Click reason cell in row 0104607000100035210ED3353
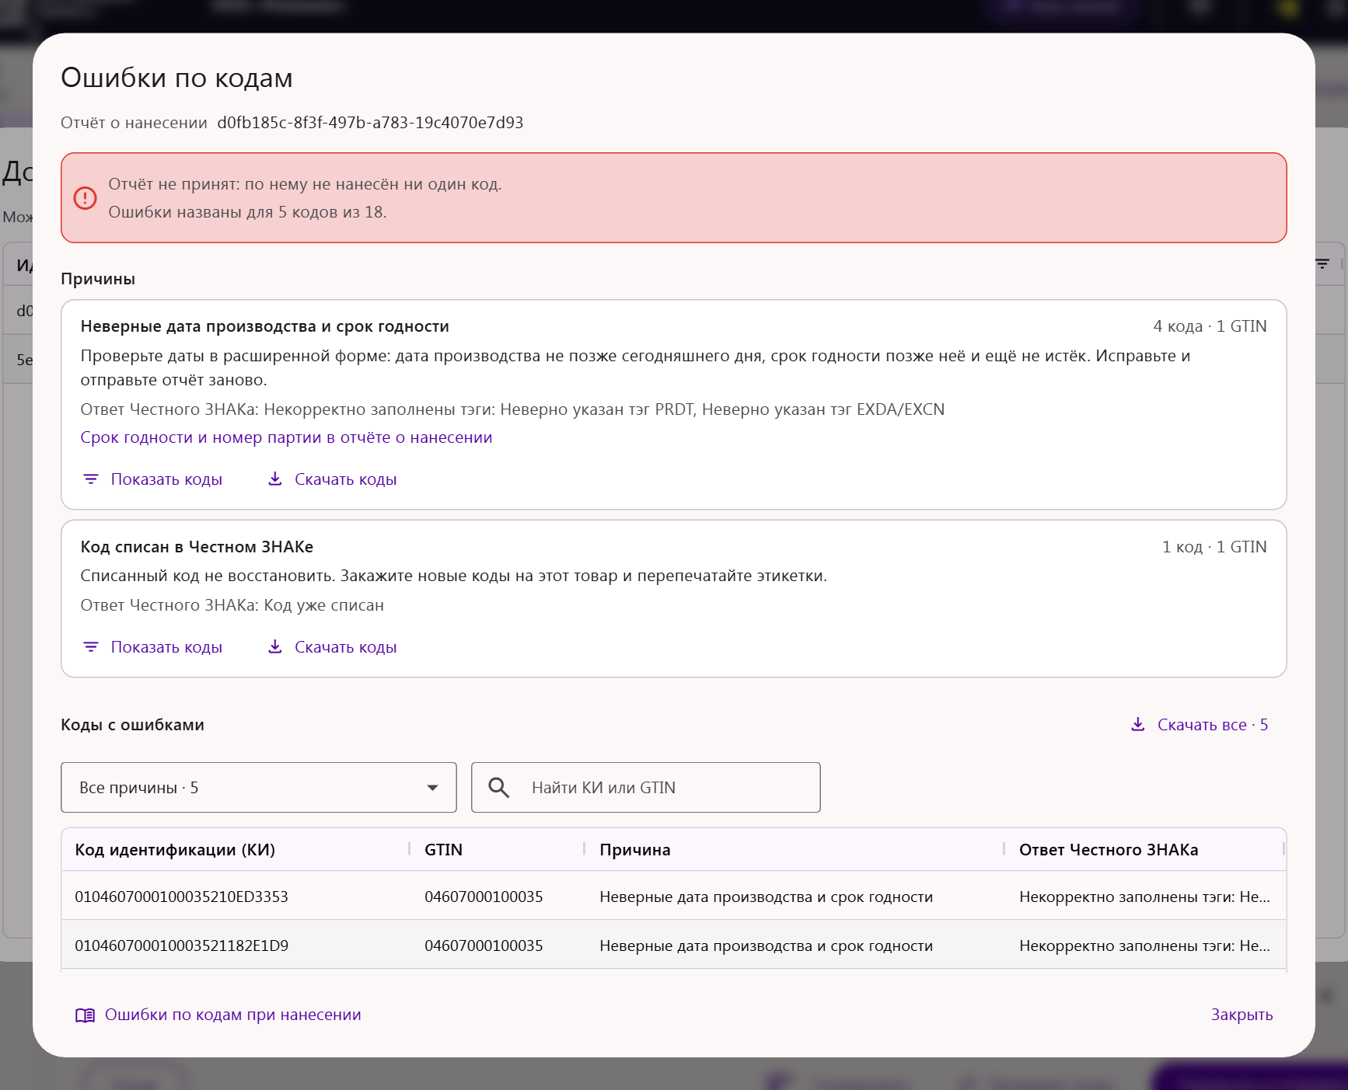Viewport: 1348px width, 1090px height. tap(766, 897)
